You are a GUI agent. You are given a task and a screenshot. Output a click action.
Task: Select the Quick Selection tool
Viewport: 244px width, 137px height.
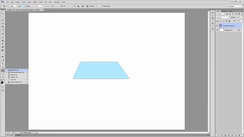pyautogui.click(x=3, y=24)
